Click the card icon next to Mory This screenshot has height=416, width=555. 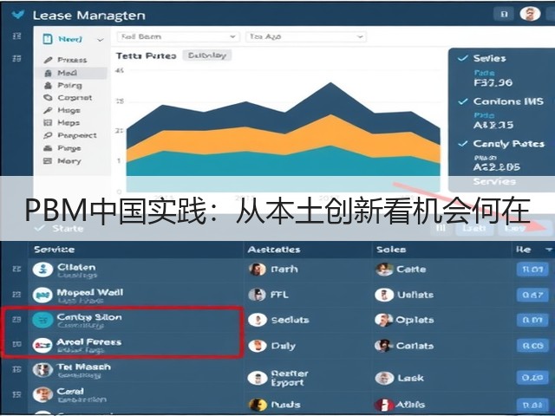coord(48,161)
